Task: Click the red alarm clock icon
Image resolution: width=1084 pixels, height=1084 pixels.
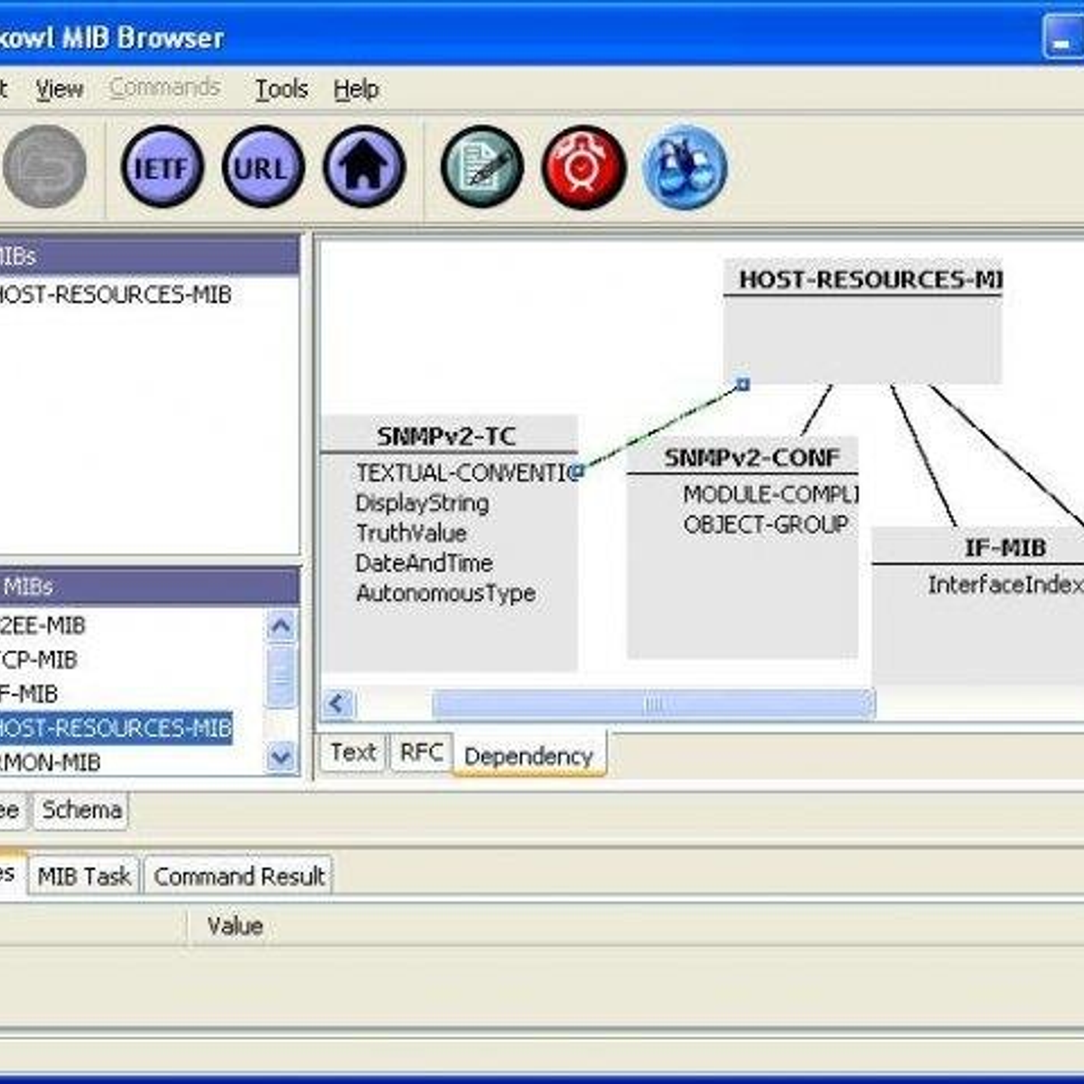Action: click(584, 167)
